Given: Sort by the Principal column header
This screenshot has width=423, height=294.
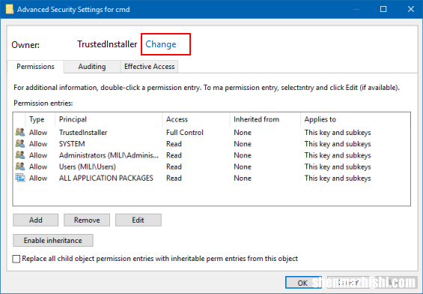Looking at the screenshot, I should click(109, 119).
